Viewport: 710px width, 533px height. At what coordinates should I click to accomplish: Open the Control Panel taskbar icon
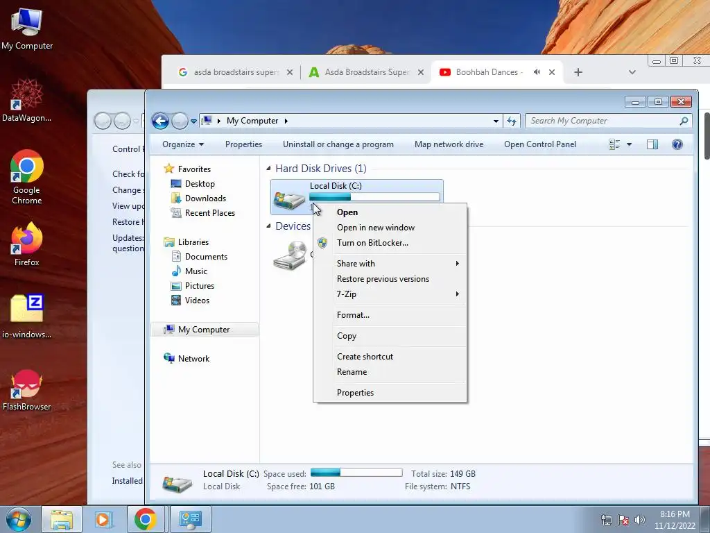(x=190, y=519)
